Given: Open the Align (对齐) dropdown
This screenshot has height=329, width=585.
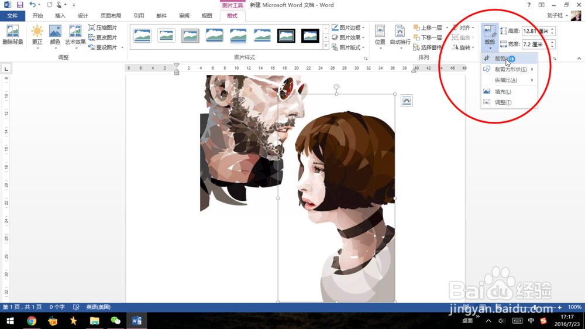Looking at the screenshot, I should [x=463, y=28].
